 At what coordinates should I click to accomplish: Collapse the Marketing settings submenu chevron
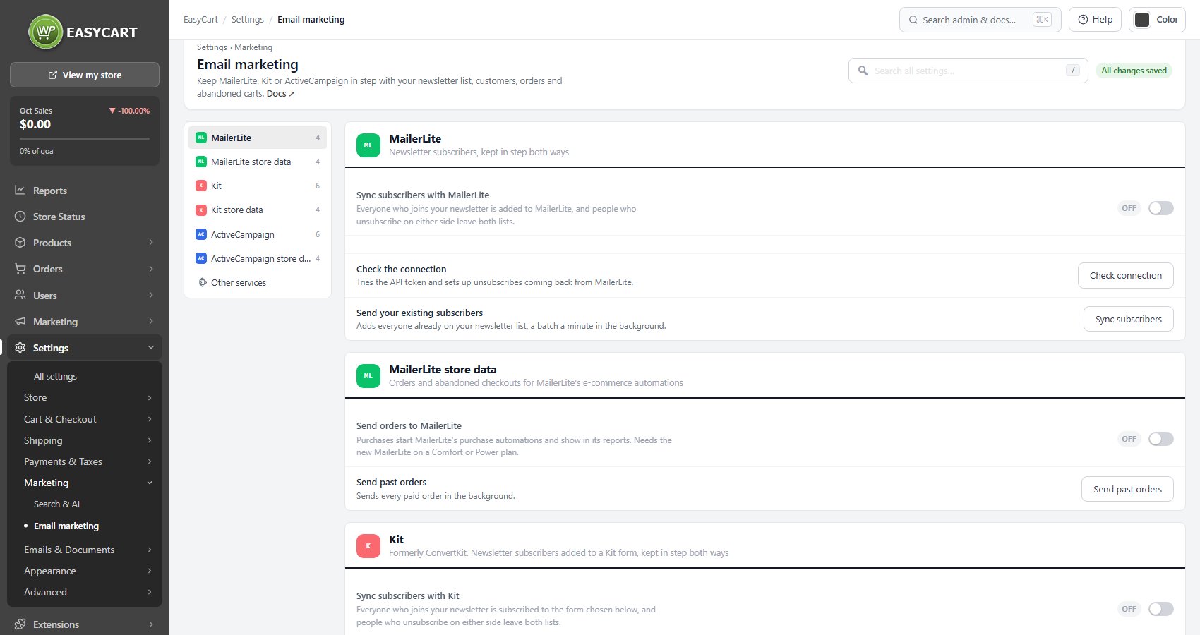point(150,483)
